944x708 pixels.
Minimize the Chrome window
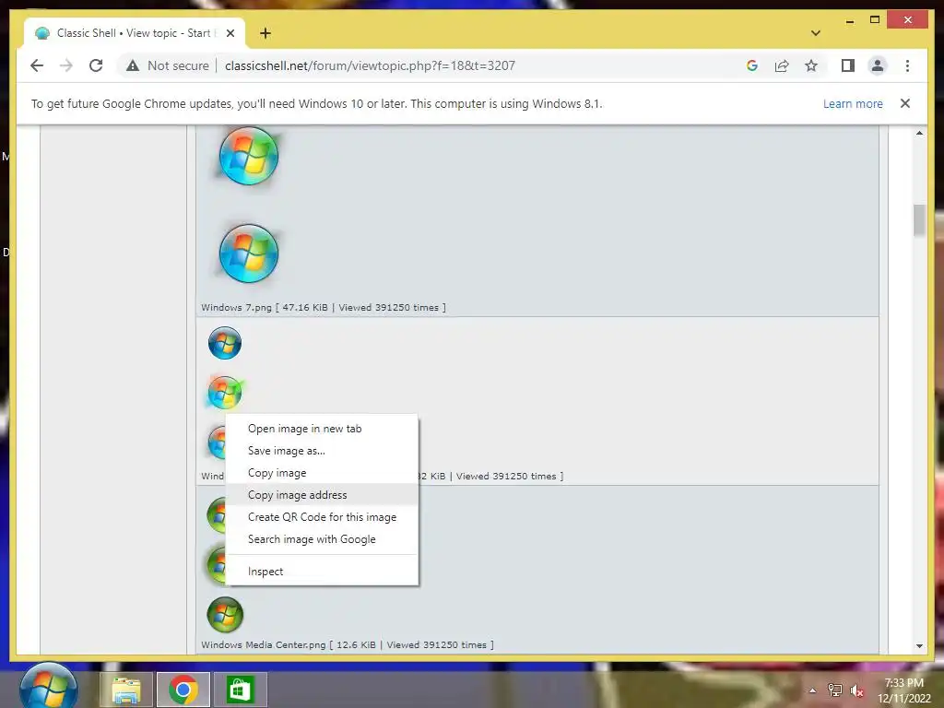(849, 20)
